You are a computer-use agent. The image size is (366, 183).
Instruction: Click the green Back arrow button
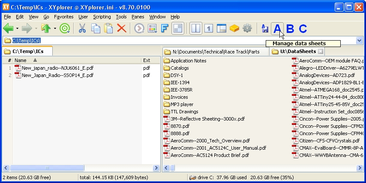9,29
